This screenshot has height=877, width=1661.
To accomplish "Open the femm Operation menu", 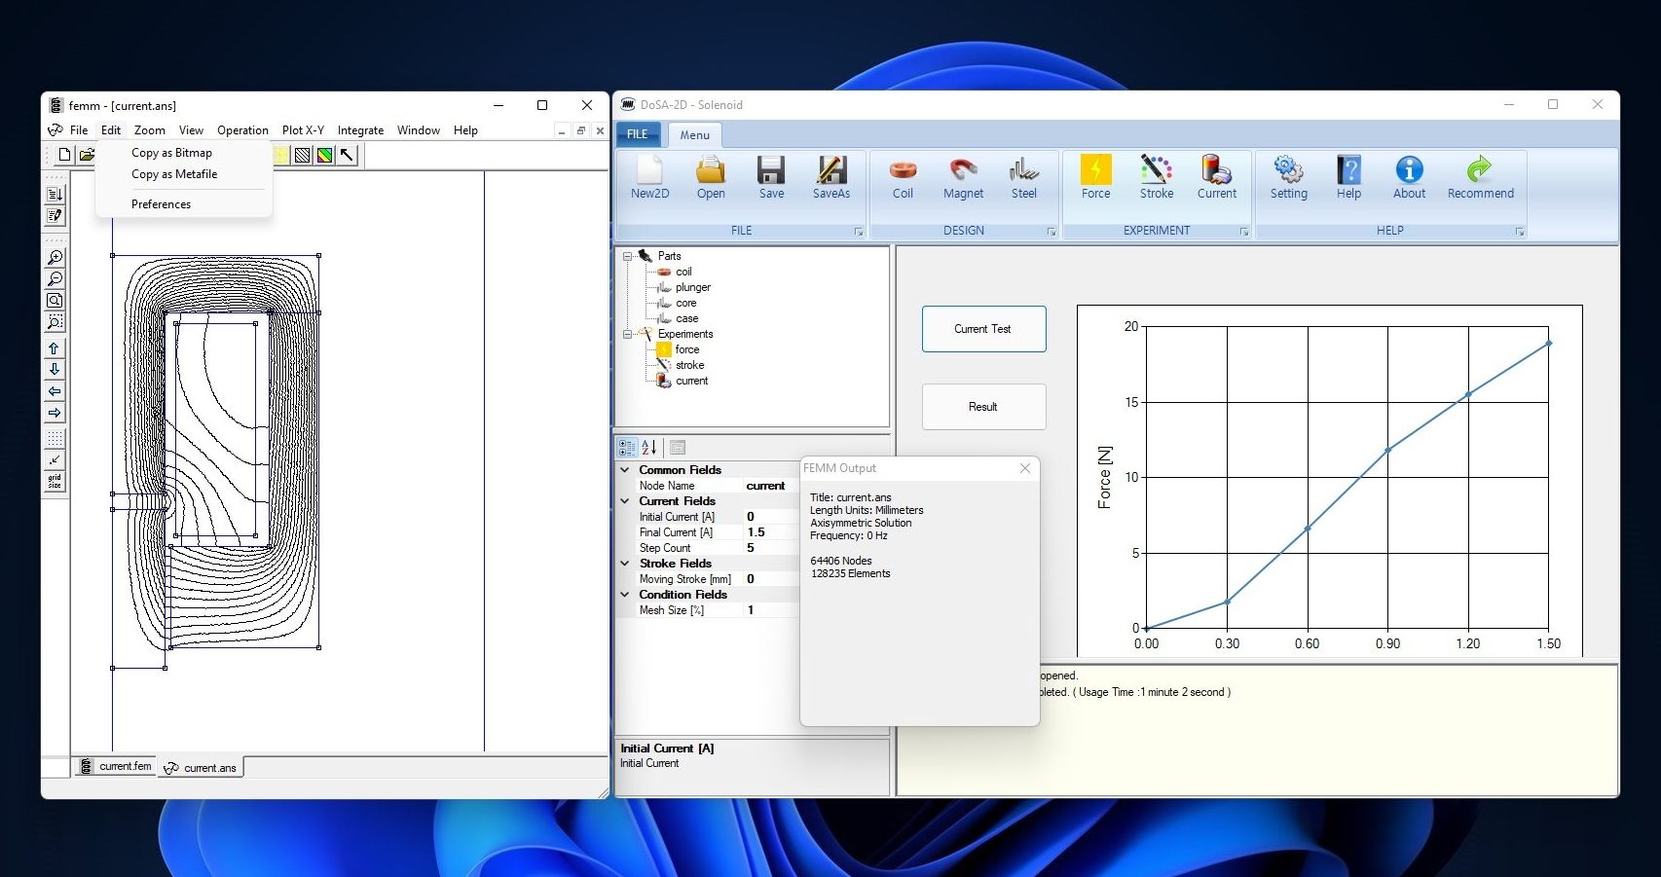I will [x=242, y=130].
